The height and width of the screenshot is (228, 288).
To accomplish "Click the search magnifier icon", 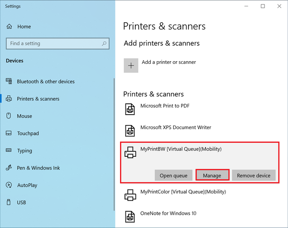I will click(x=104, y=44).
